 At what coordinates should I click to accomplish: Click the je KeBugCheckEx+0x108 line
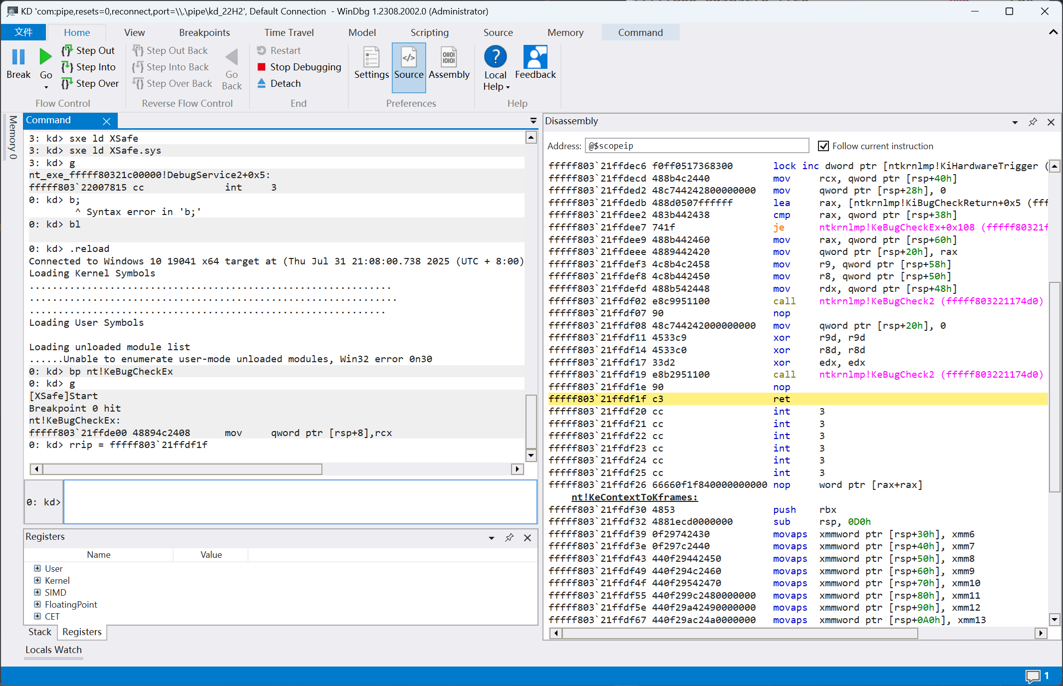pos(797,228)
